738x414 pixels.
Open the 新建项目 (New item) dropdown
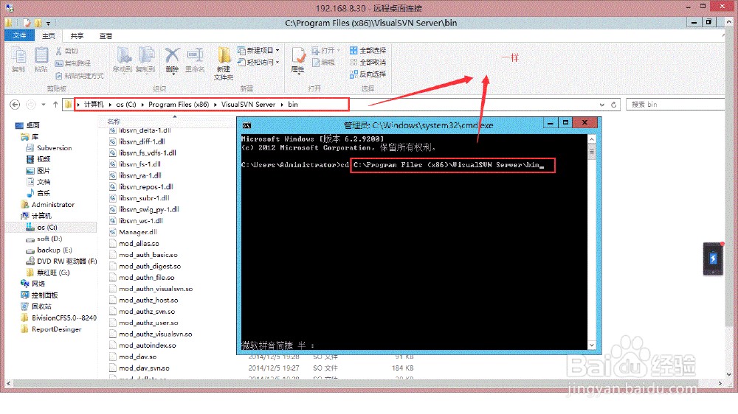258,50
